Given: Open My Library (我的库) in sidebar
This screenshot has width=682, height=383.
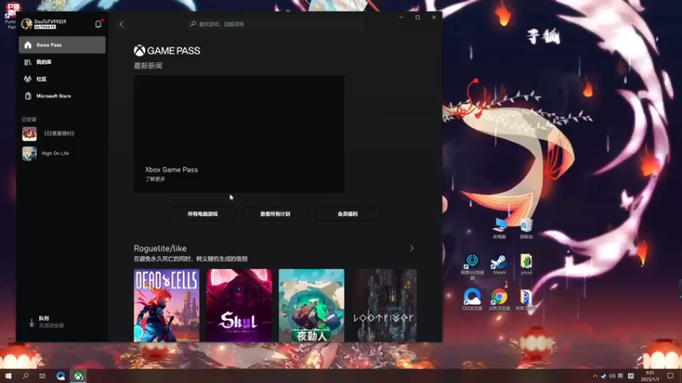Looking at the screenshot, I should [x=62, y=62].
